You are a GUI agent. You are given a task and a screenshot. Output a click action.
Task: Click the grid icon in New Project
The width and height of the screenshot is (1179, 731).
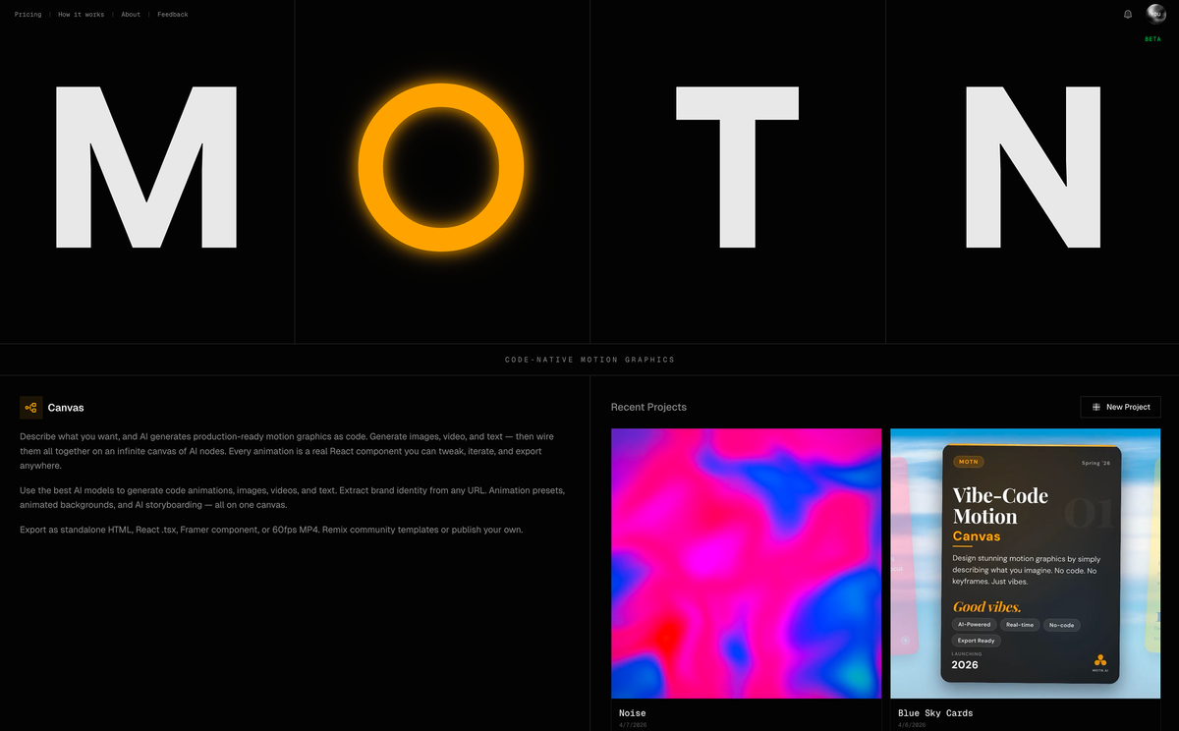pos(1096,407)
